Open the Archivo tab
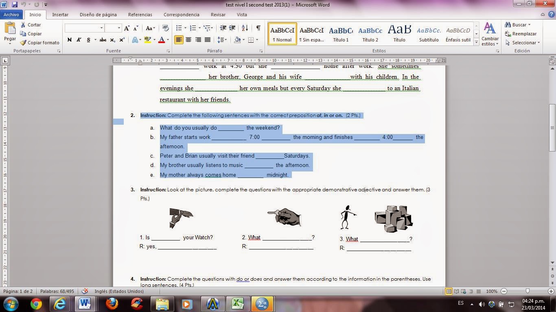 pyautogui.click(x=11, y=15)
